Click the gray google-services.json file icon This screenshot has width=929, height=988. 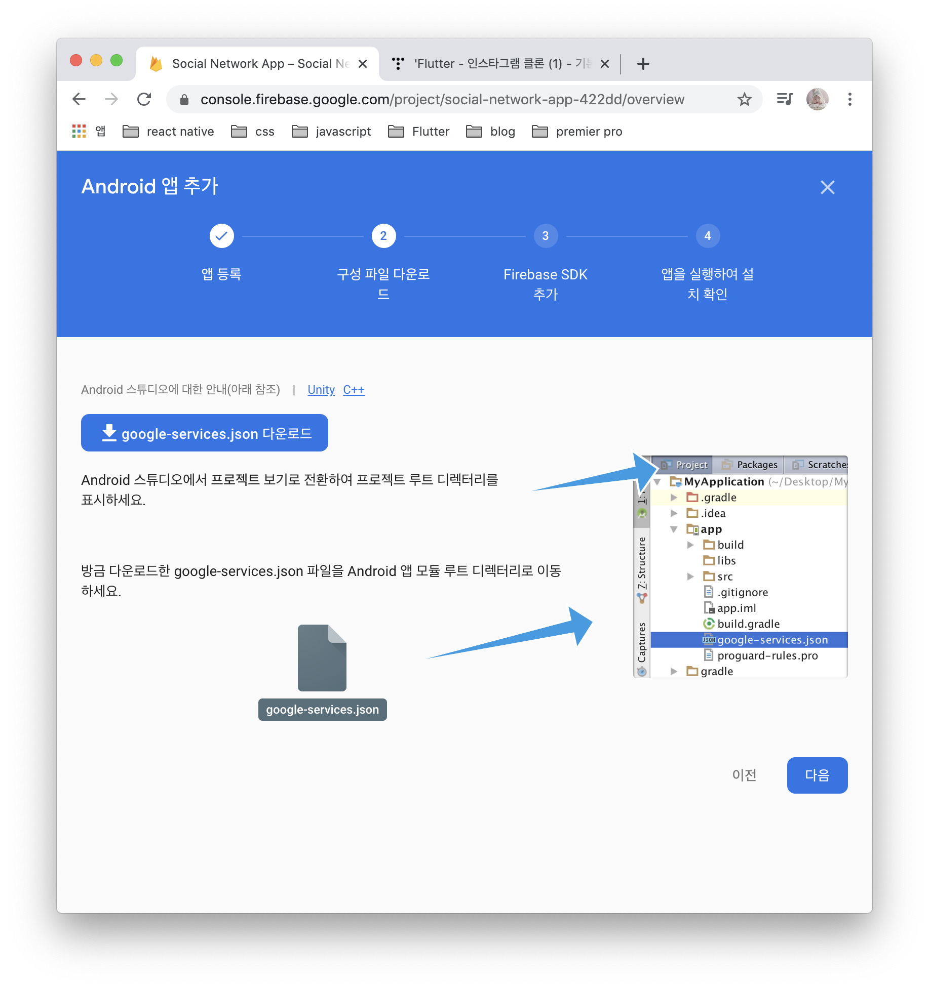click(322, 658)
